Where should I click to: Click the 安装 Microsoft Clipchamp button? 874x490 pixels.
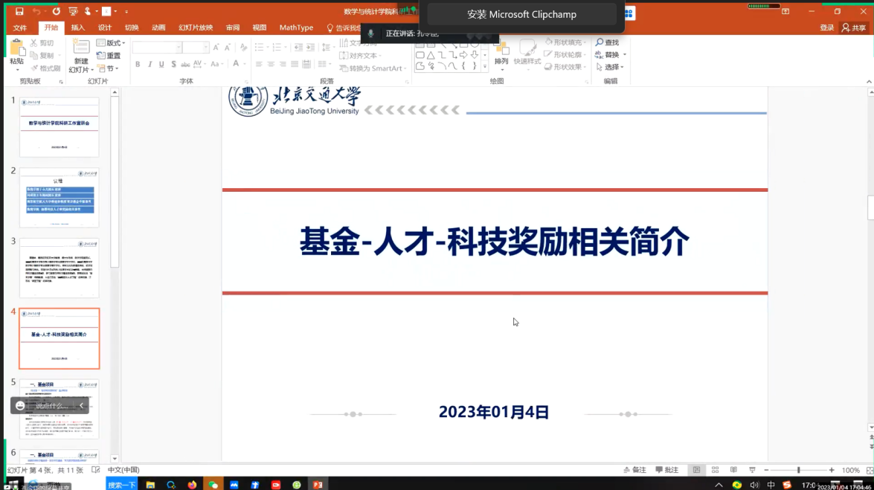[x=522, y=14]
